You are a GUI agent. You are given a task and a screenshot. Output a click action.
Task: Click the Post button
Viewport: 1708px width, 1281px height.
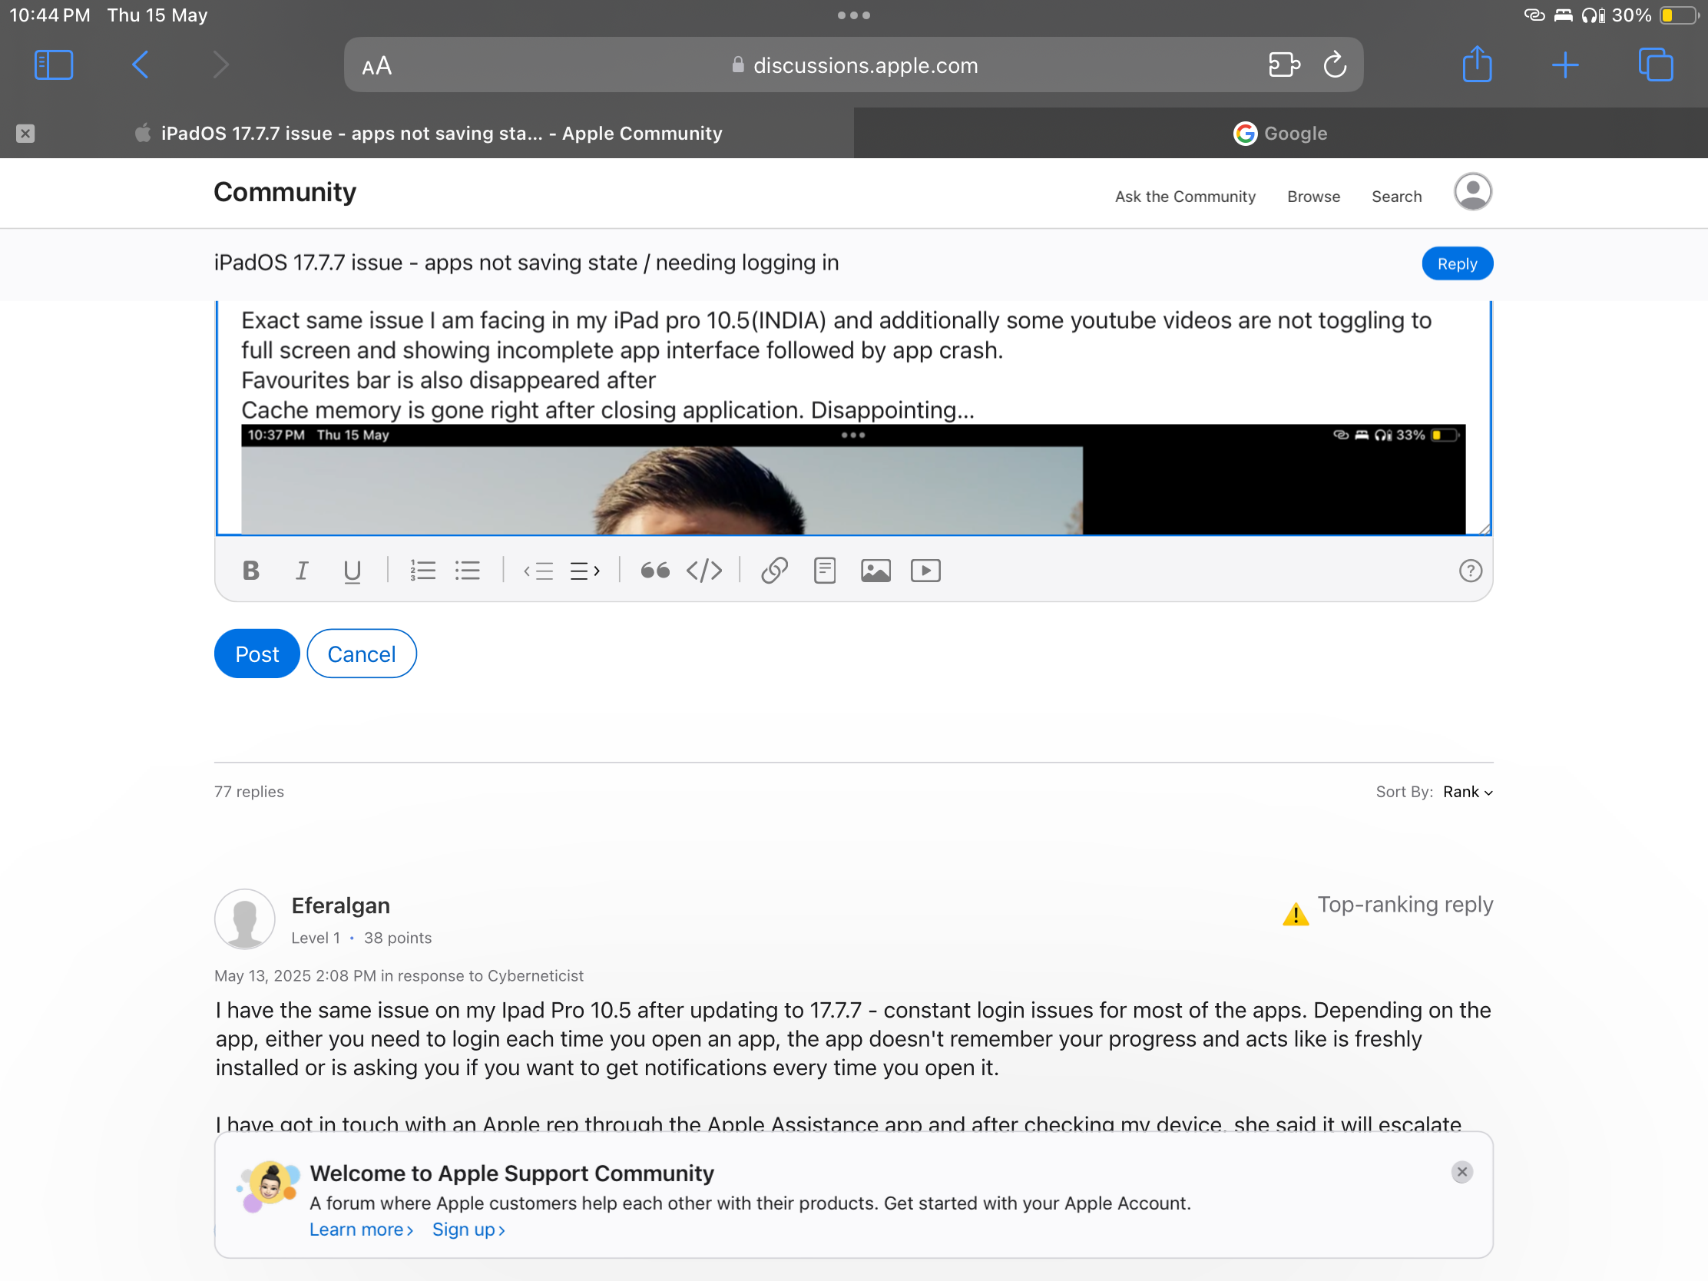point(257,654)
